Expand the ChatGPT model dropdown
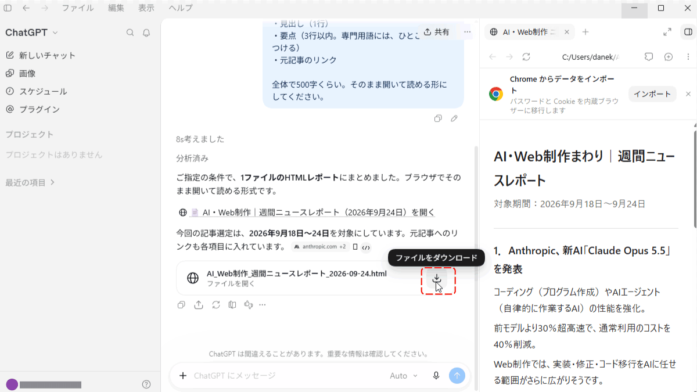This screenshot has height=392, width=697. pos(31,33)
